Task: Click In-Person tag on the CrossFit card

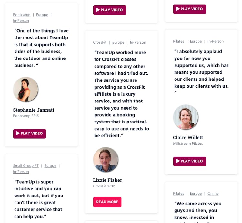Action: point(138,43)
